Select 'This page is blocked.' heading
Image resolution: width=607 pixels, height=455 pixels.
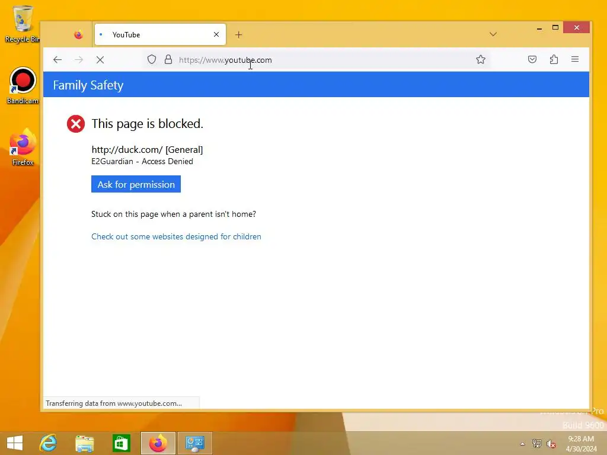click(x=148, y=124)
